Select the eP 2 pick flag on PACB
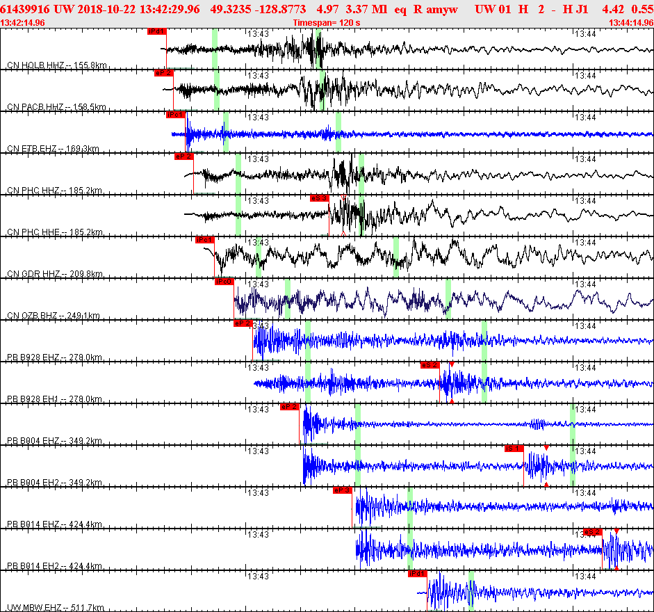 coord(163,73)
